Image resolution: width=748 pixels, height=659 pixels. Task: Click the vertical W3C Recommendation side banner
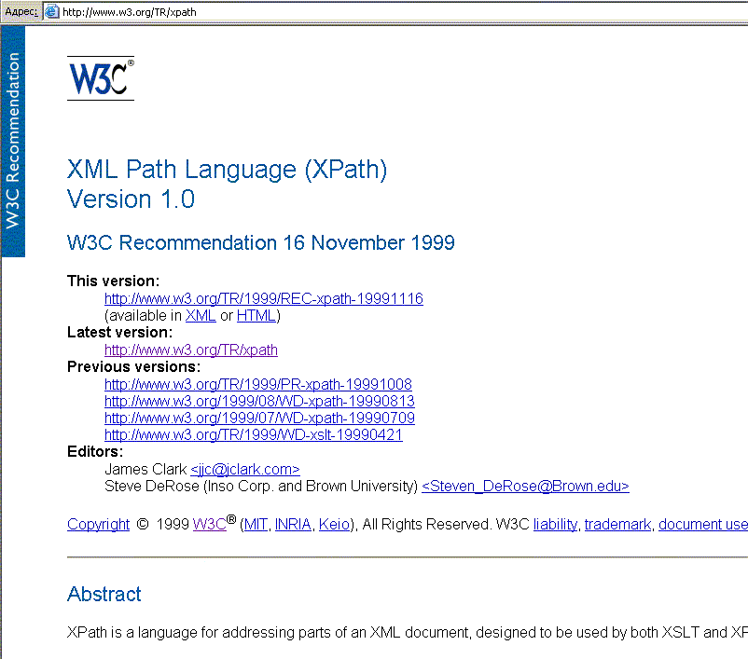pyautogui.click(x=13, y=141)
